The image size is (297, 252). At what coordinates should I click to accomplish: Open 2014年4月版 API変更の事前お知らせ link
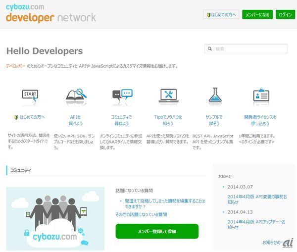point(257,200)
